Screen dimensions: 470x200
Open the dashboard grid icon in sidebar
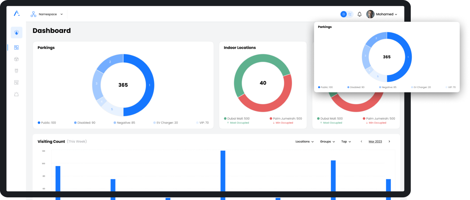(x=16, y=47)
